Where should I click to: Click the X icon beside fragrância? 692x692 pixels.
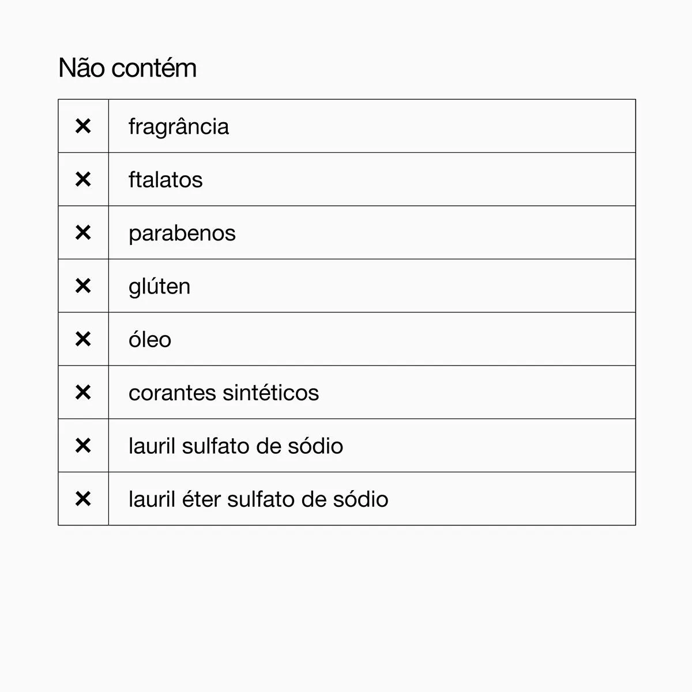pos(83,126)
